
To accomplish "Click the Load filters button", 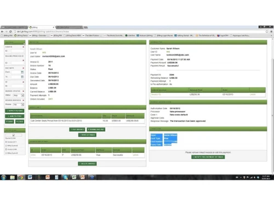I will (20, 121).
